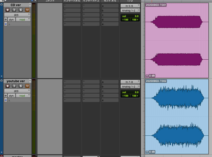Select CD ver output Analog 1-2

click(129, 10)
